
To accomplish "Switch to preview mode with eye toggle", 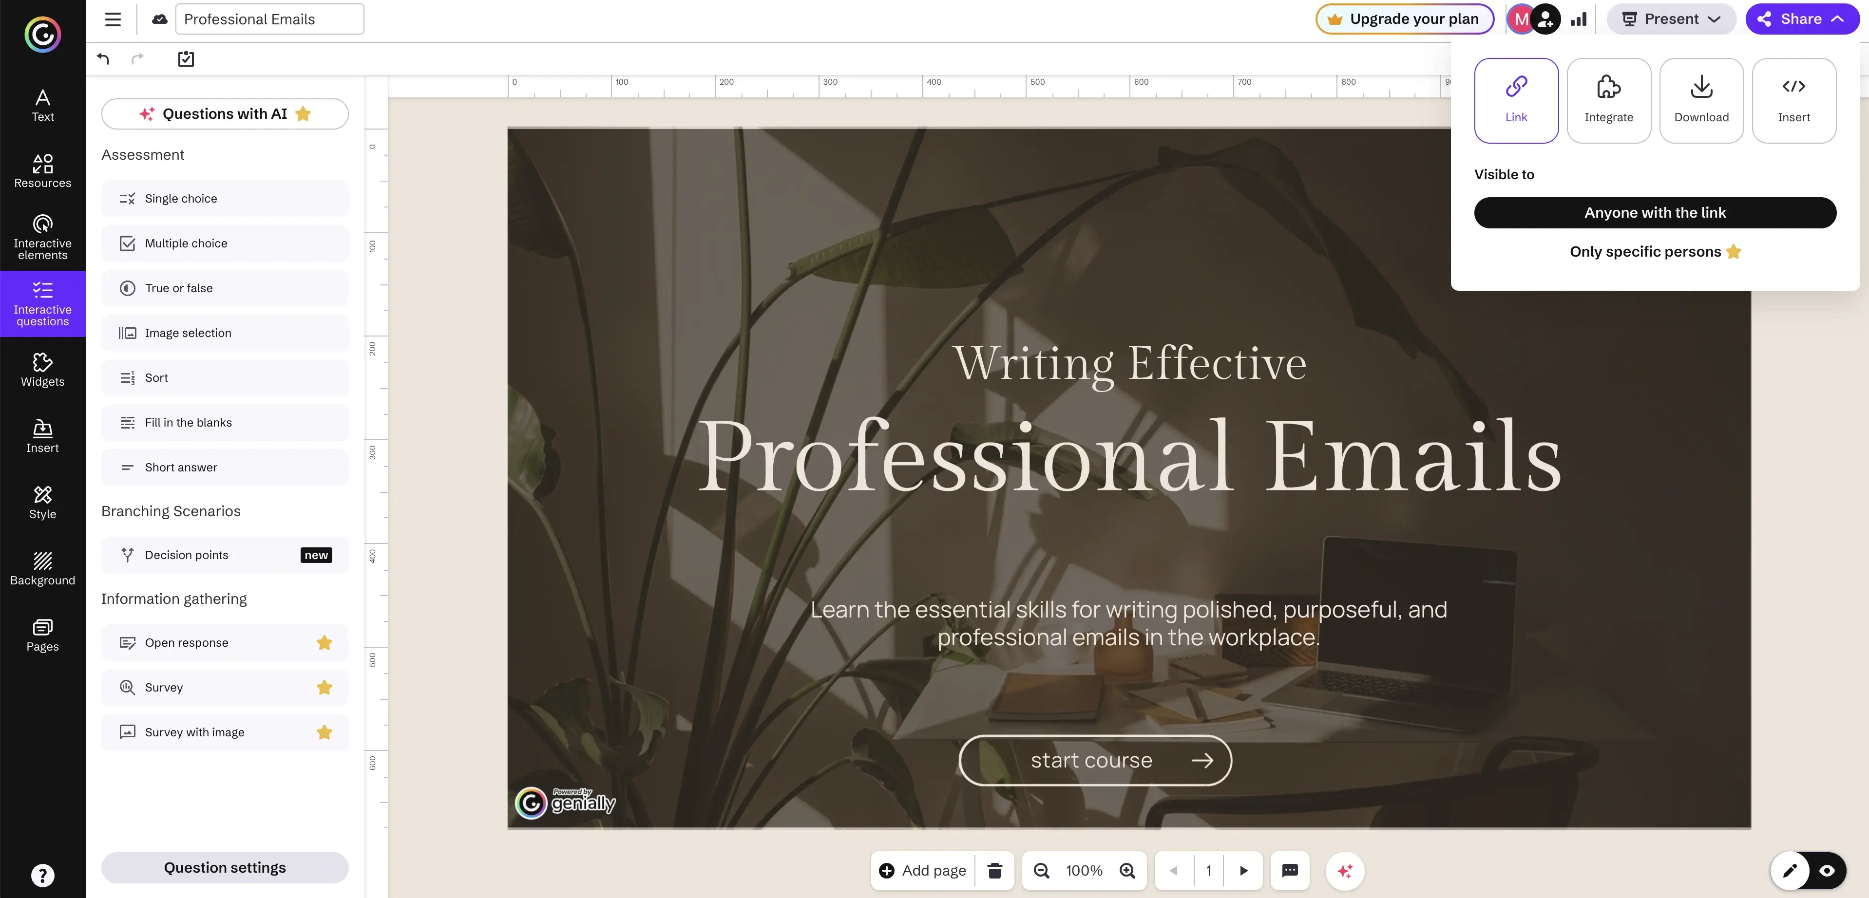I will [x=1827, y=870].
